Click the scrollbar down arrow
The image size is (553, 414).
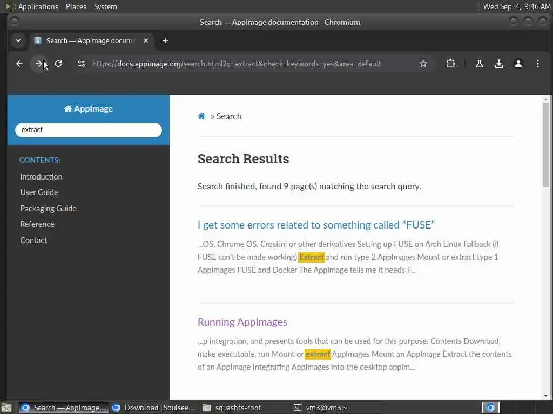pyautogui.click(x=545, y=396)
